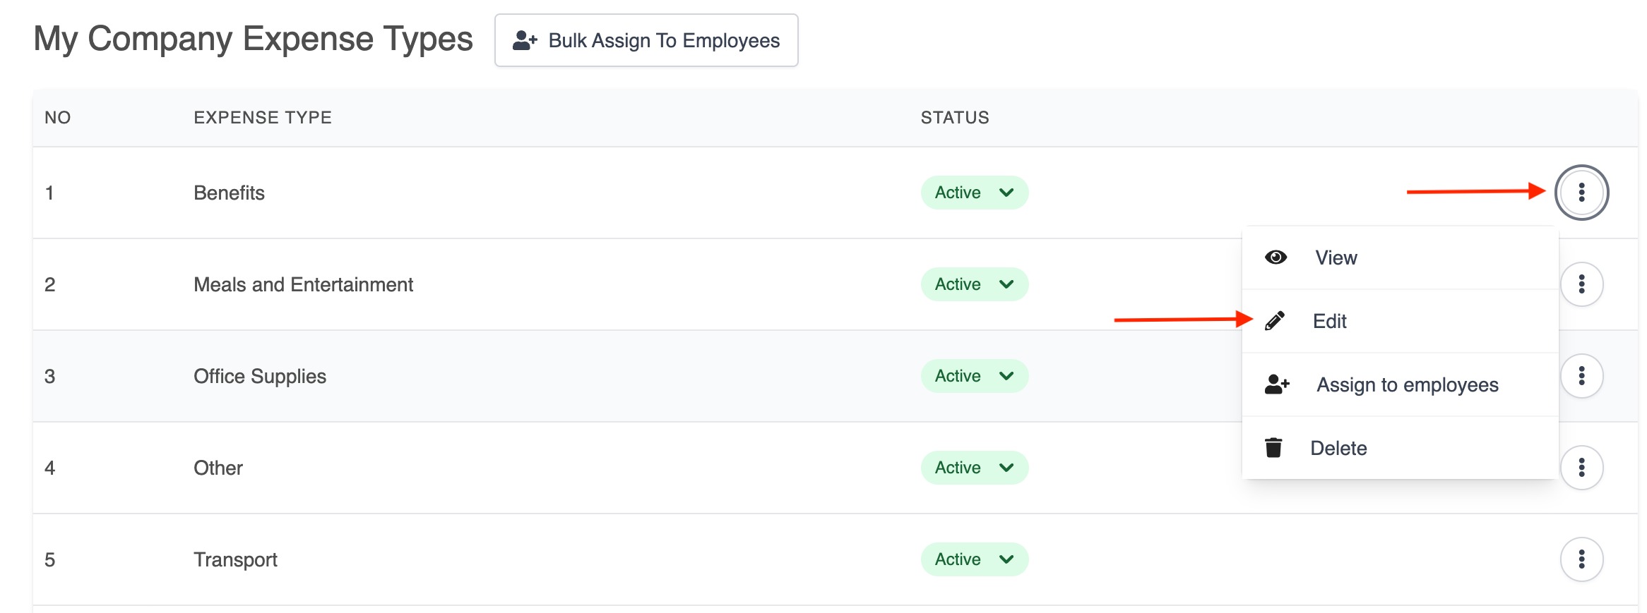Select Delete from the context menu

tap(1400, 448)
